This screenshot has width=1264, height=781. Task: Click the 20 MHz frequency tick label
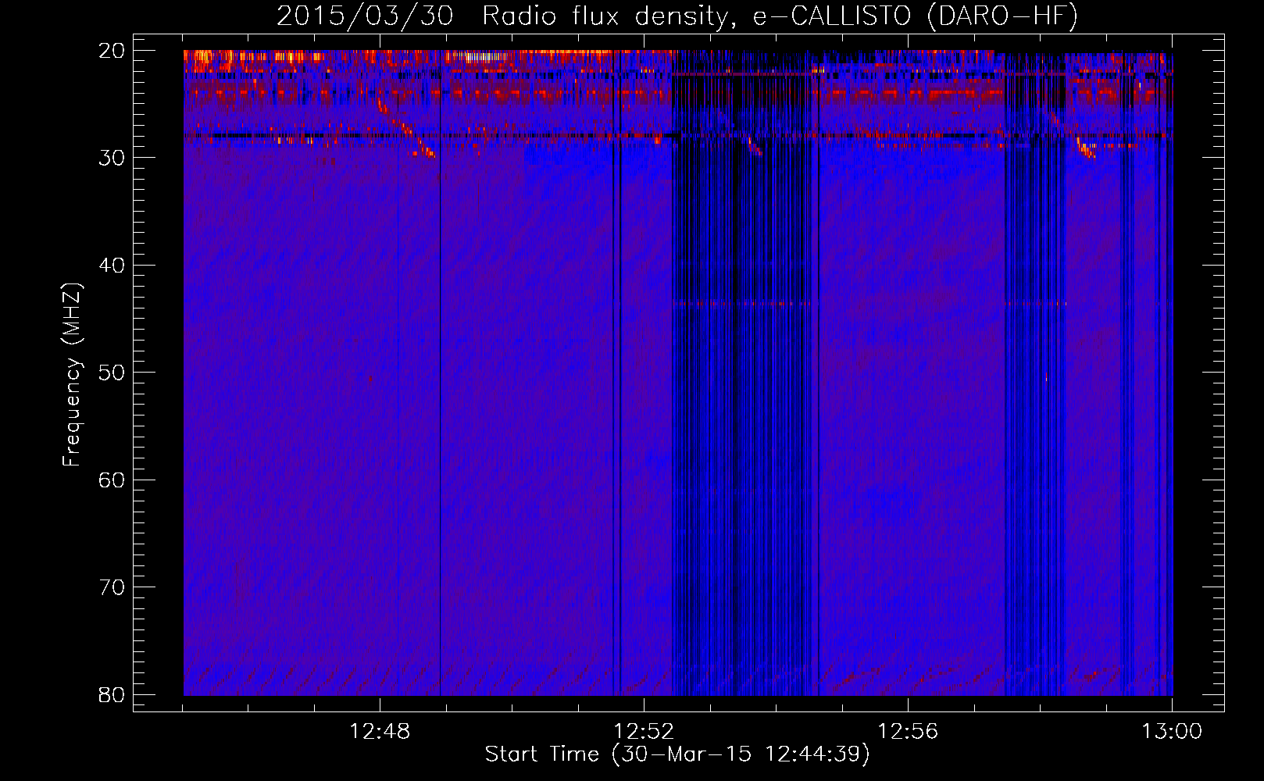coord(112,51)
